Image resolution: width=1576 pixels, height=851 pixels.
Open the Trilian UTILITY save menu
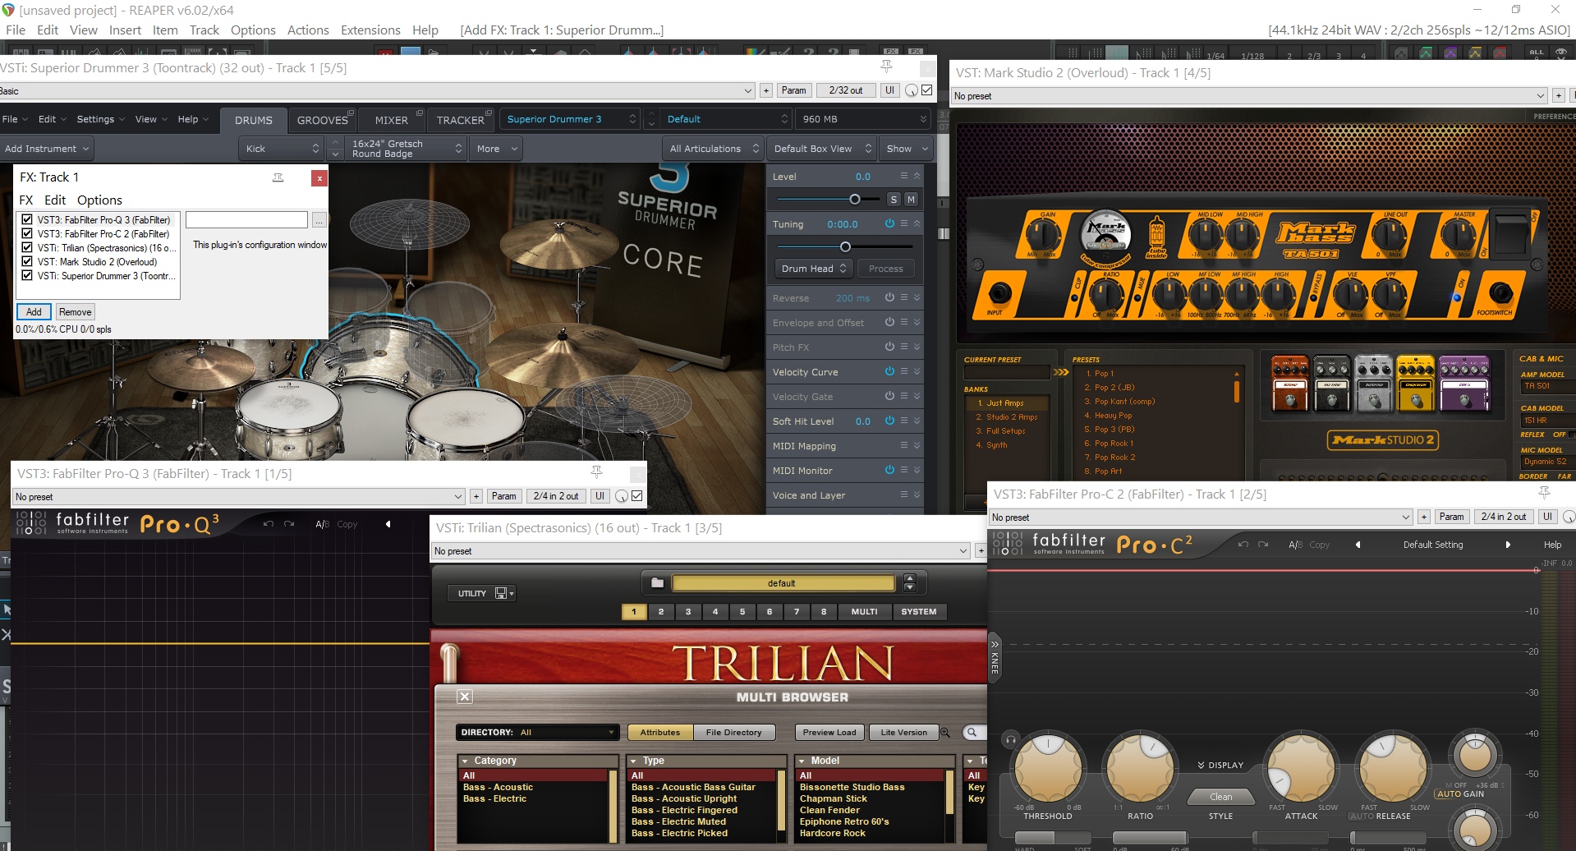(x=481, y=593)
